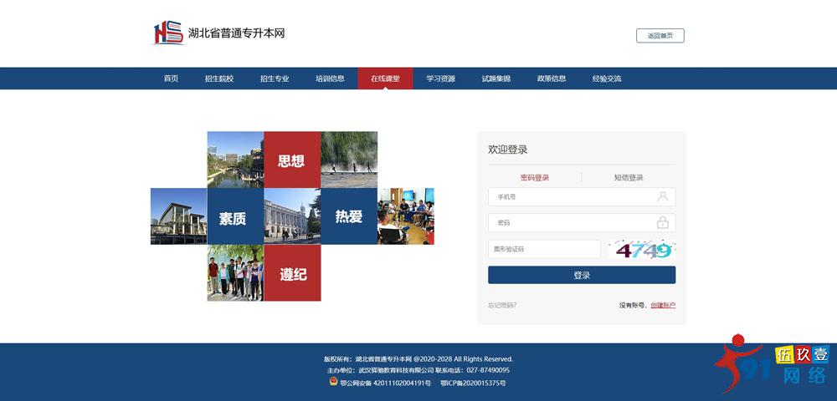The height and width of the screenshot is (401, 837).
Task: Click the 湖北省普通专升本网 header title
Action: click(237, 33)
